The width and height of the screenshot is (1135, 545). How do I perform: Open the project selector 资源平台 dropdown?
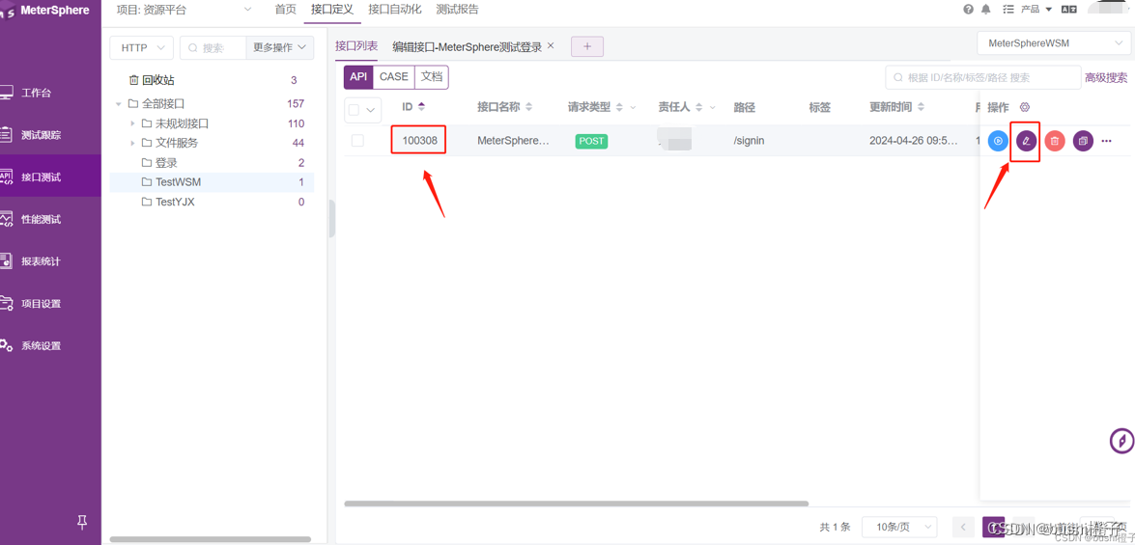[x=184, y=10]
